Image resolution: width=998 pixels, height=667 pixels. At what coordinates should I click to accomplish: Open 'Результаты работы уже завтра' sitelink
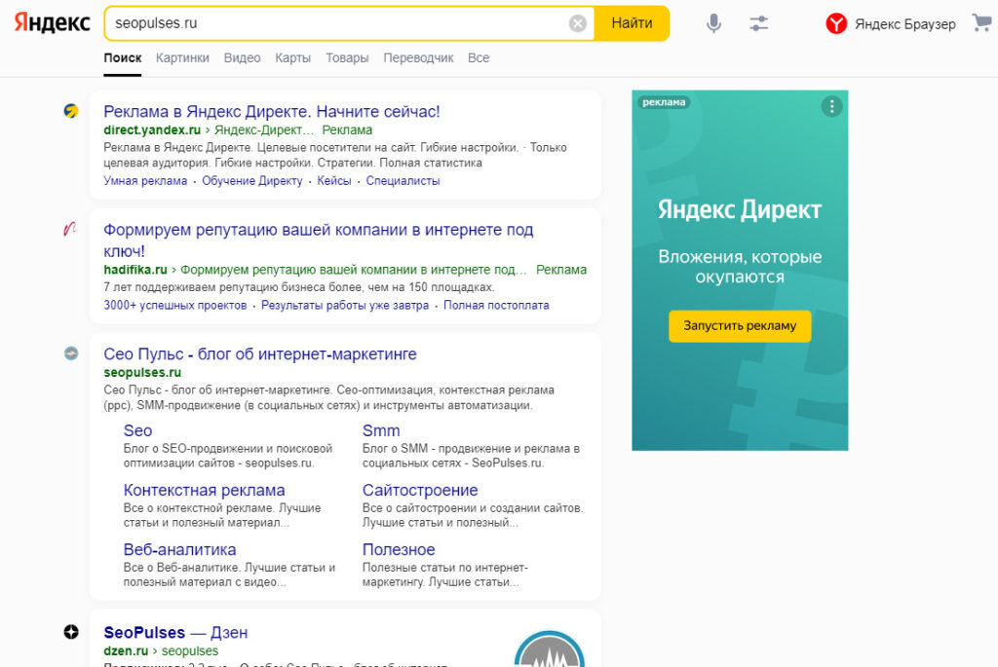(x=345, y=305)
